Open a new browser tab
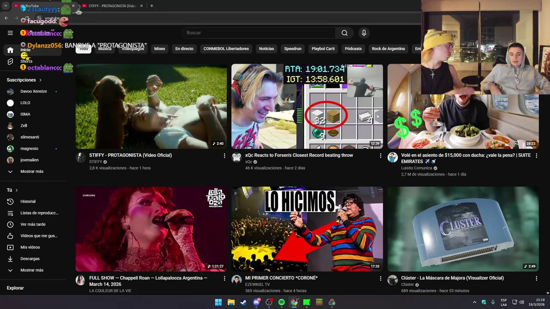The height and width of the screenshot is (309, 550). pos(152,6)
